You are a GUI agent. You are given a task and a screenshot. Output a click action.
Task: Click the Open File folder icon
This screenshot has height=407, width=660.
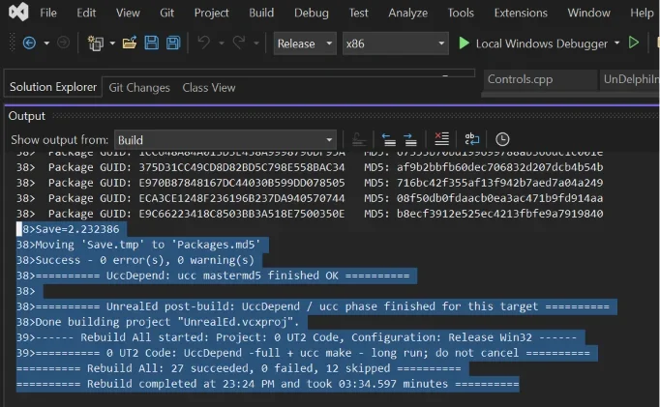130,43
